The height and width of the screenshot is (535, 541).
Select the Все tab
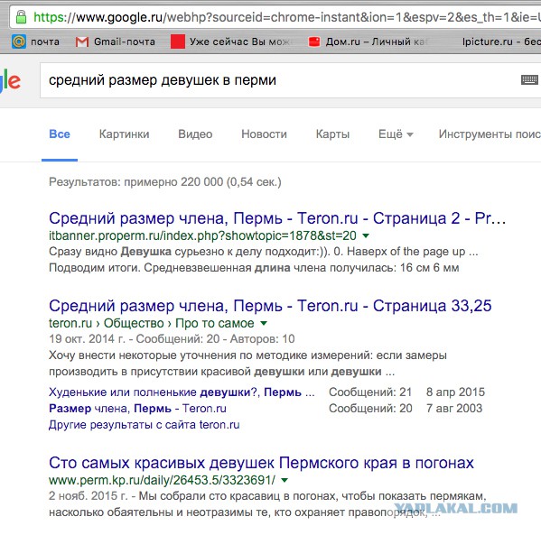click(60, 134)
